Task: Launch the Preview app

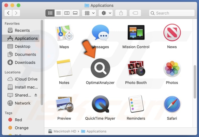Action: click(64, 104)
